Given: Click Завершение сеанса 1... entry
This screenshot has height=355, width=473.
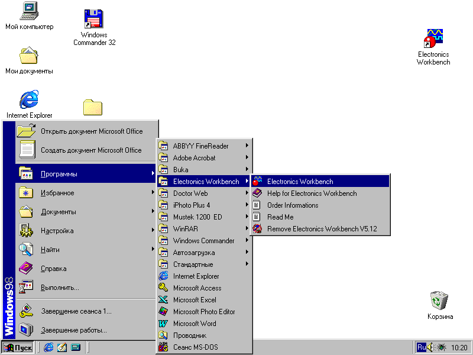Looking at the screenshot, I should coord(85,311).
